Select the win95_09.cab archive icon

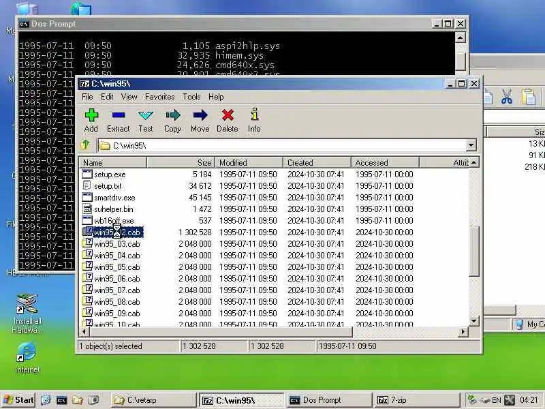point(87,313)
